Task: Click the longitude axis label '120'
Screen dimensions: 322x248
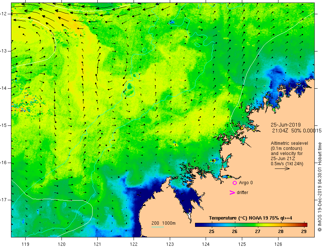Action: (61, 244)
